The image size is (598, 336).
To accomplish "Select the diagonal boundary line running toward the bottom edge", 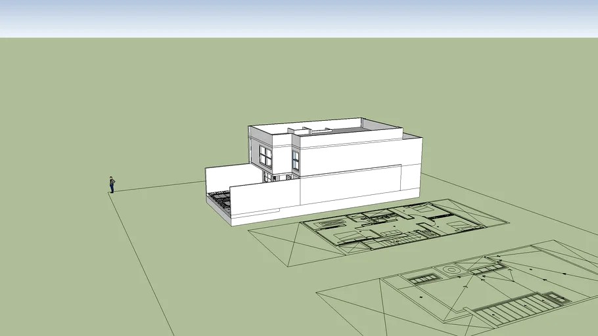I will point(141,263).
